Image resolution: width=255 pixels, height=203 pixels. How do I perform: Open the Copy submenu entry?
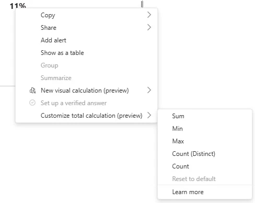86,15
